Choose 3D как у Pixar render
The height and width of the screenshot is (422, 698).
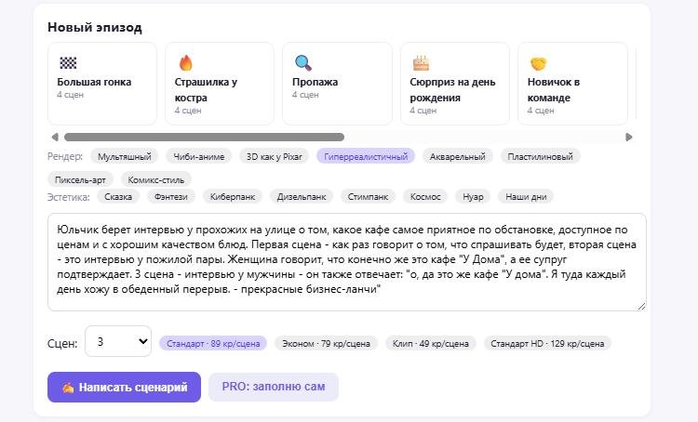[275, 156]
